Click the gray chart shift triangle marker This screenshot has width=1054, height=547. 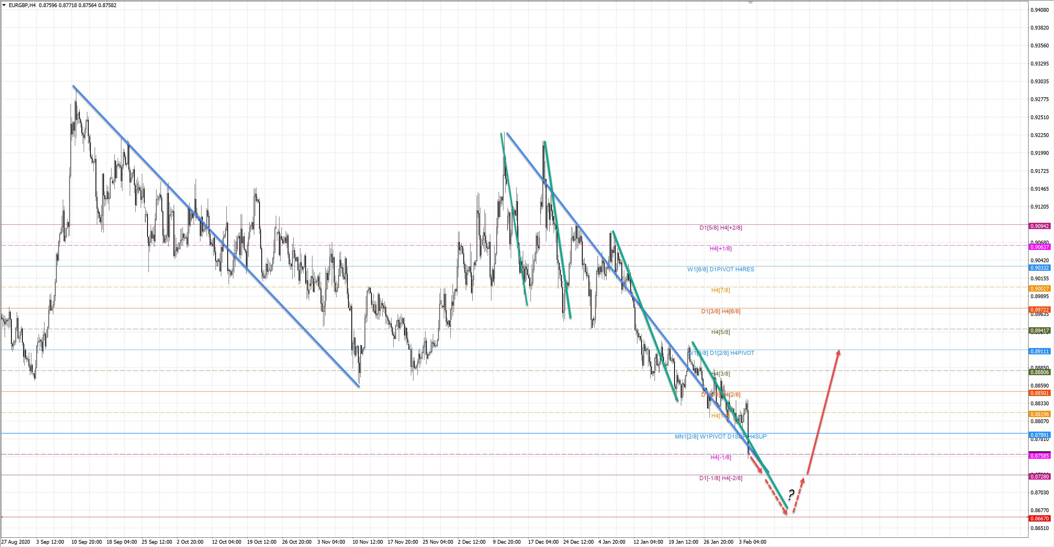750,2
